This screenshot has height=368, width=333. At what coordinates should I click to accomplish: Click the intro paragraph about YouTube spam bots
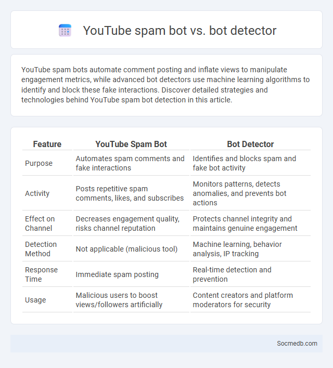click(x=165, y=85)
